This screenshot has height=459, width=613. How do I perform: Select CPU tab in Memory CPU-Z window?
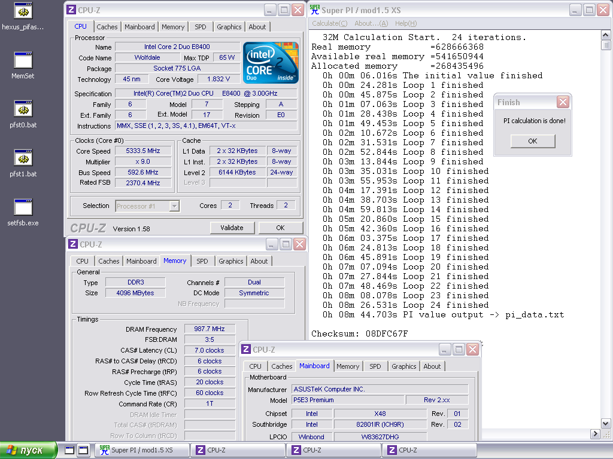(x=82, y=261)
